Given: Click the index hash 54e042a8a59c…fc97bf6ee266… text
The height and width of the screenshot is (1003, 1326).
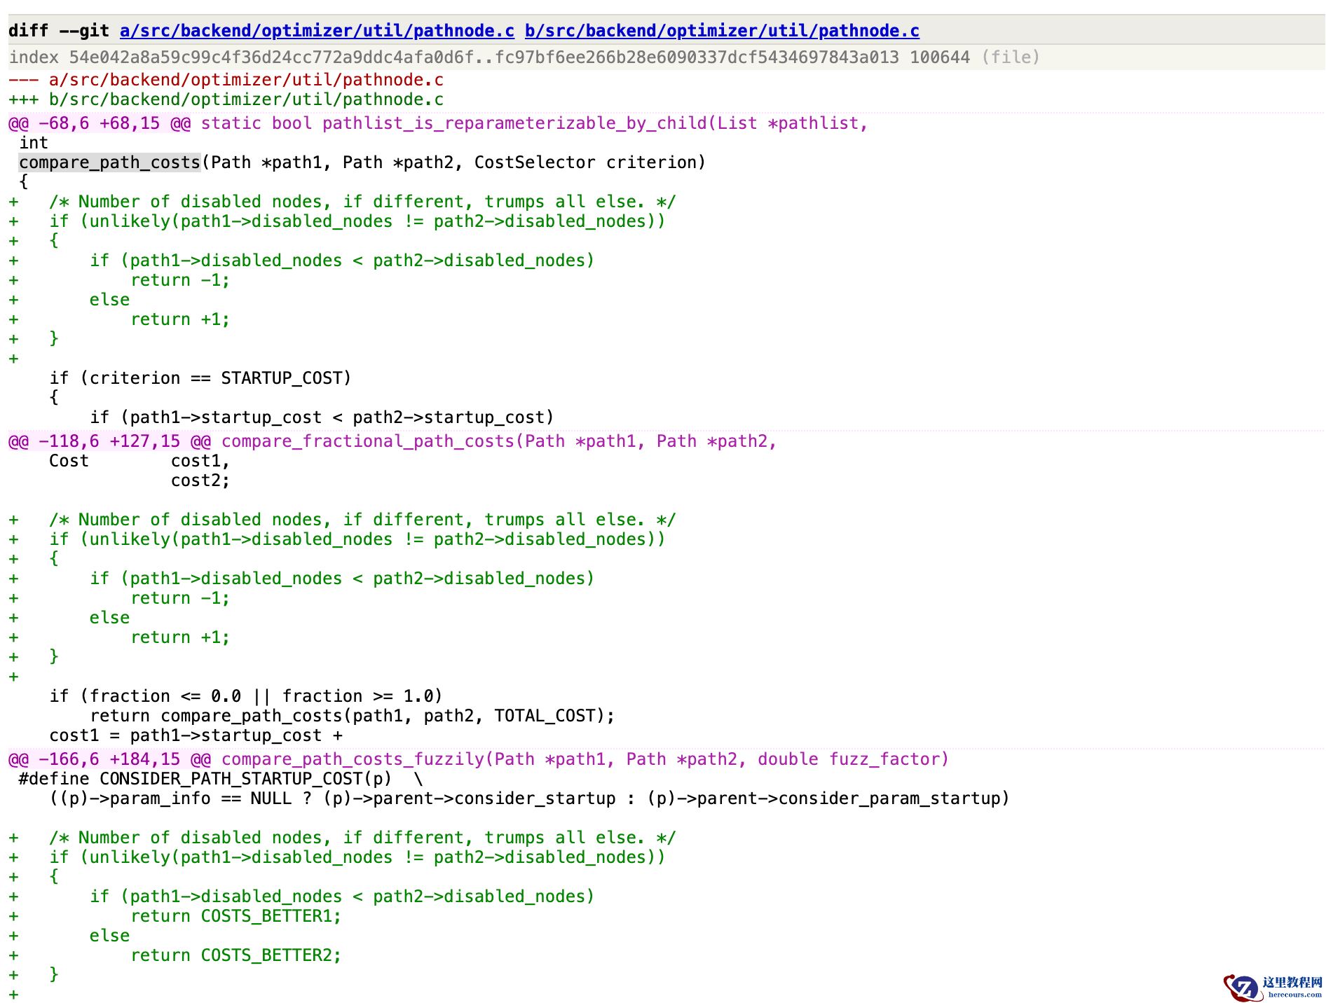Looking at the screenshot, I should coord(484,57).
